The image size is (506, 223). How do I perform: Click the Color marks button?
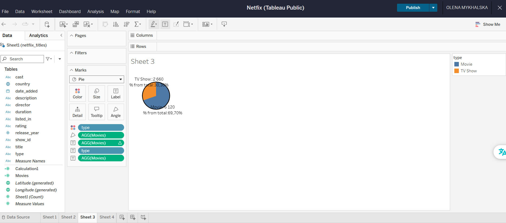[x=77, y=94]
